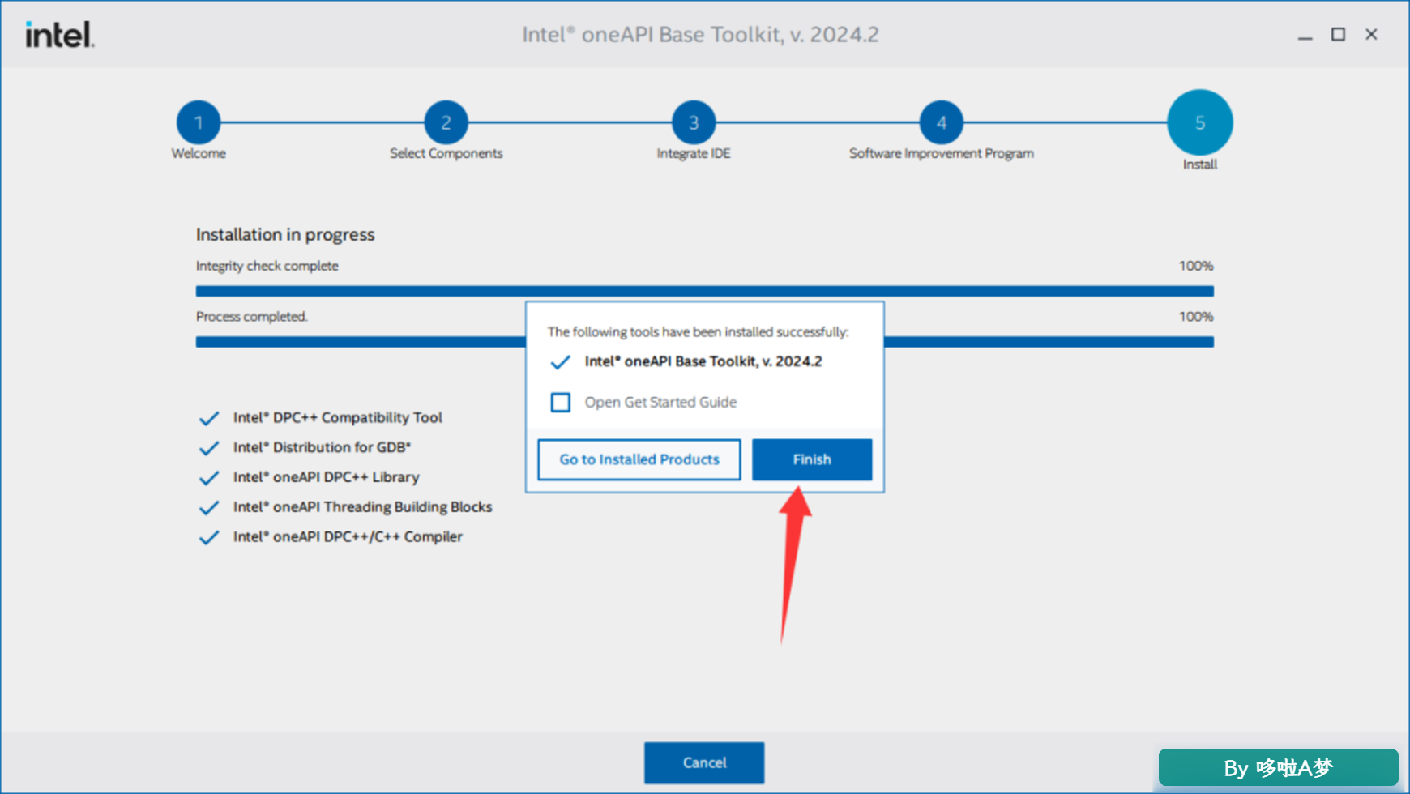Click the Finish button

(x=812, y=459)
